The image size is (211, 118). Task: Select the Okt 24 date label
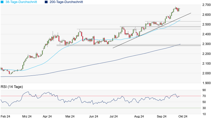(x=183, y=116)
